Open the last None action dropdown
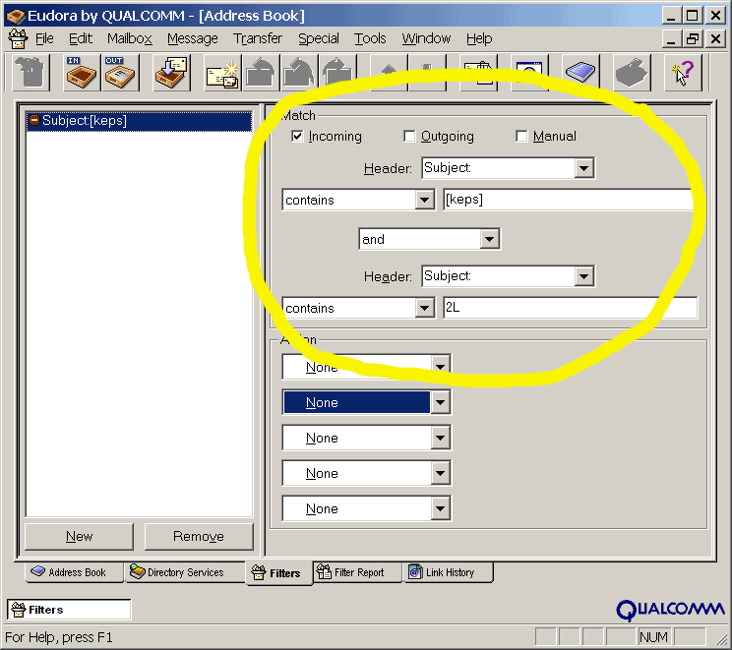This screenshot has height=650, width=732. pos(440,508)
